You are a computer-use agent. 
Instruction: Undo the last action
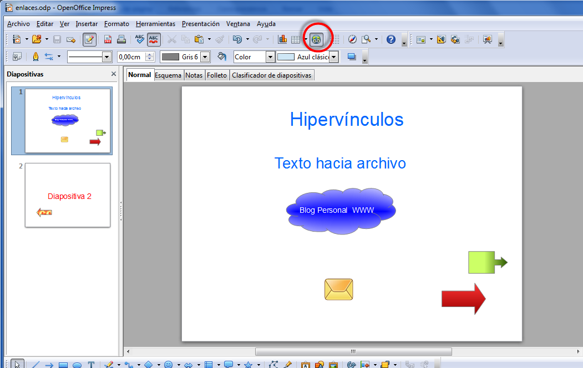click(x=237, y=39)
